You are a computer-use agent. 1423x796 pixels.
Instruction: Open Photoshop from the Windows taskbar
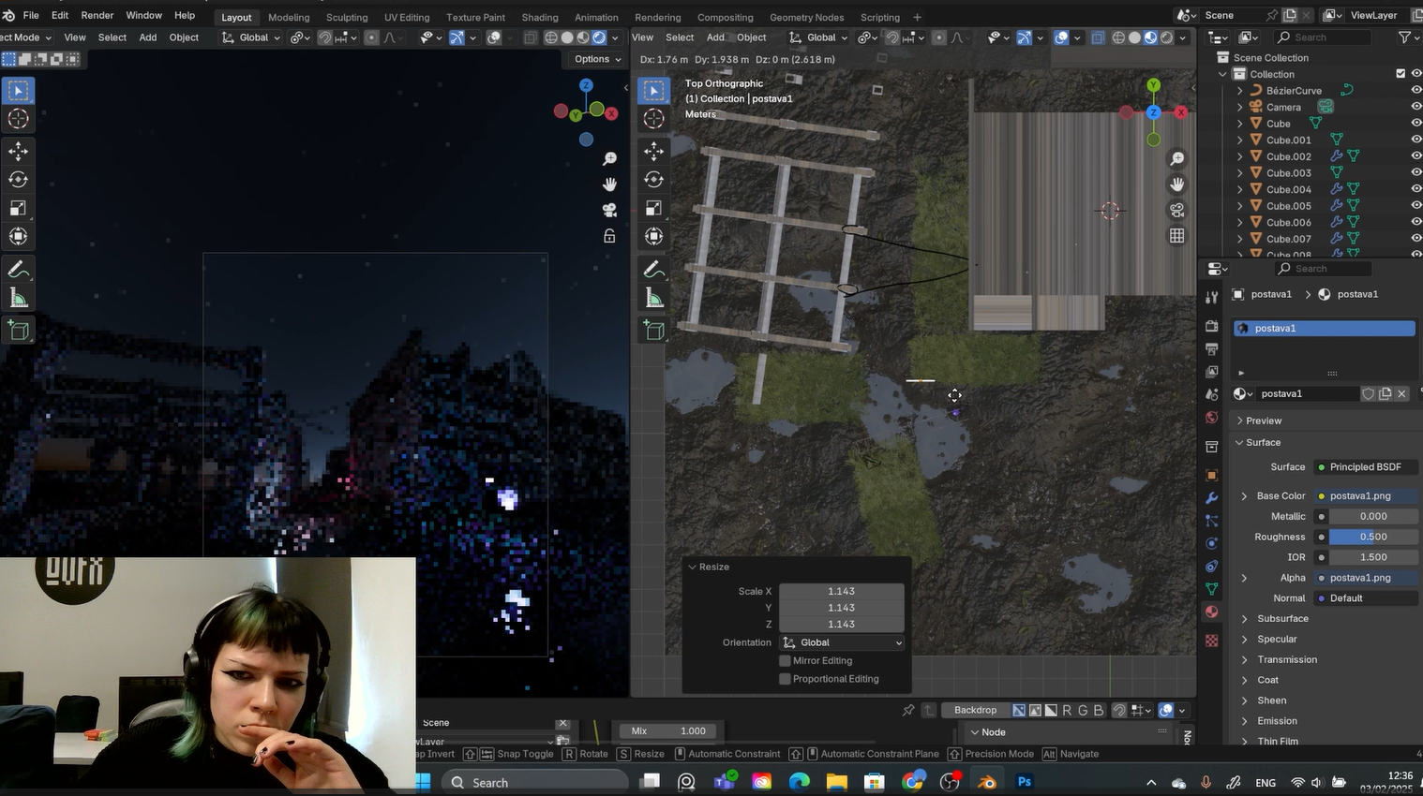point(1025,782)
